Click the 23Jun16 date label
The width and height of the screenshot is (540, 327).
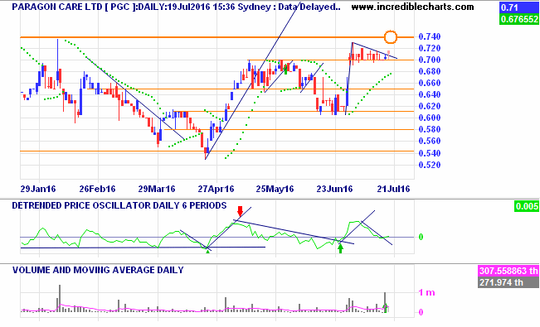pos(335,189)
